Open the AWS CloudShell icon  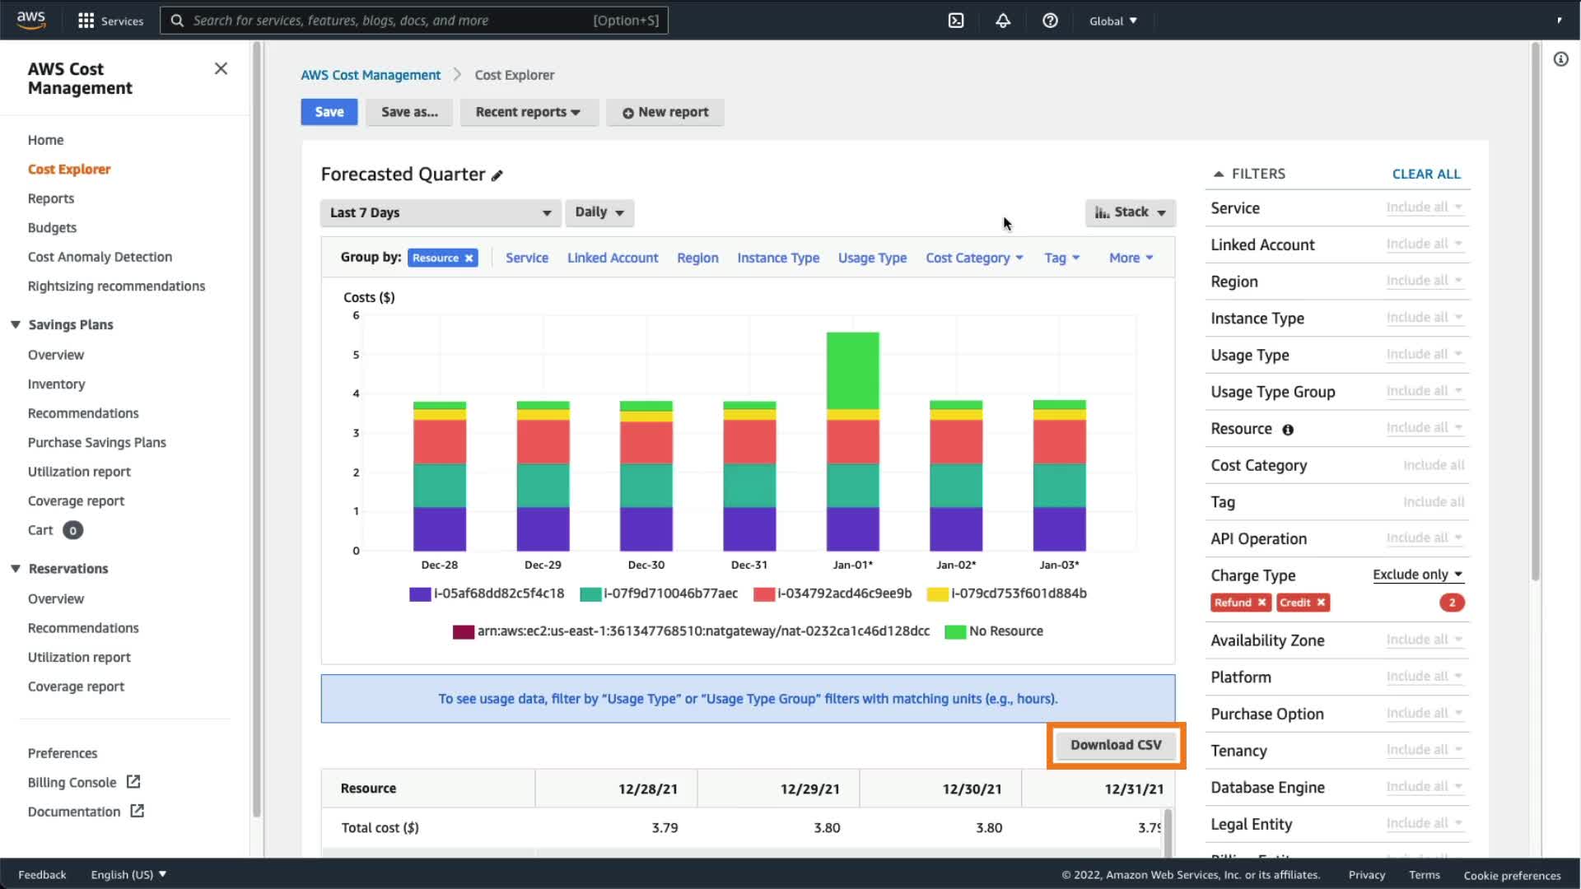click(956, 21)
